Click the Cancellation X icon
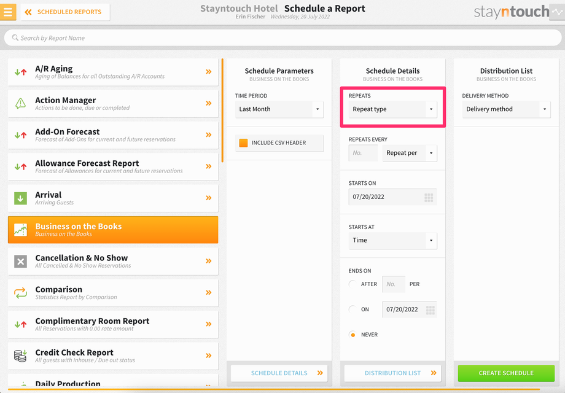This screenshot has height=393, width=565. pyautogui.click(x=20, y=261)
